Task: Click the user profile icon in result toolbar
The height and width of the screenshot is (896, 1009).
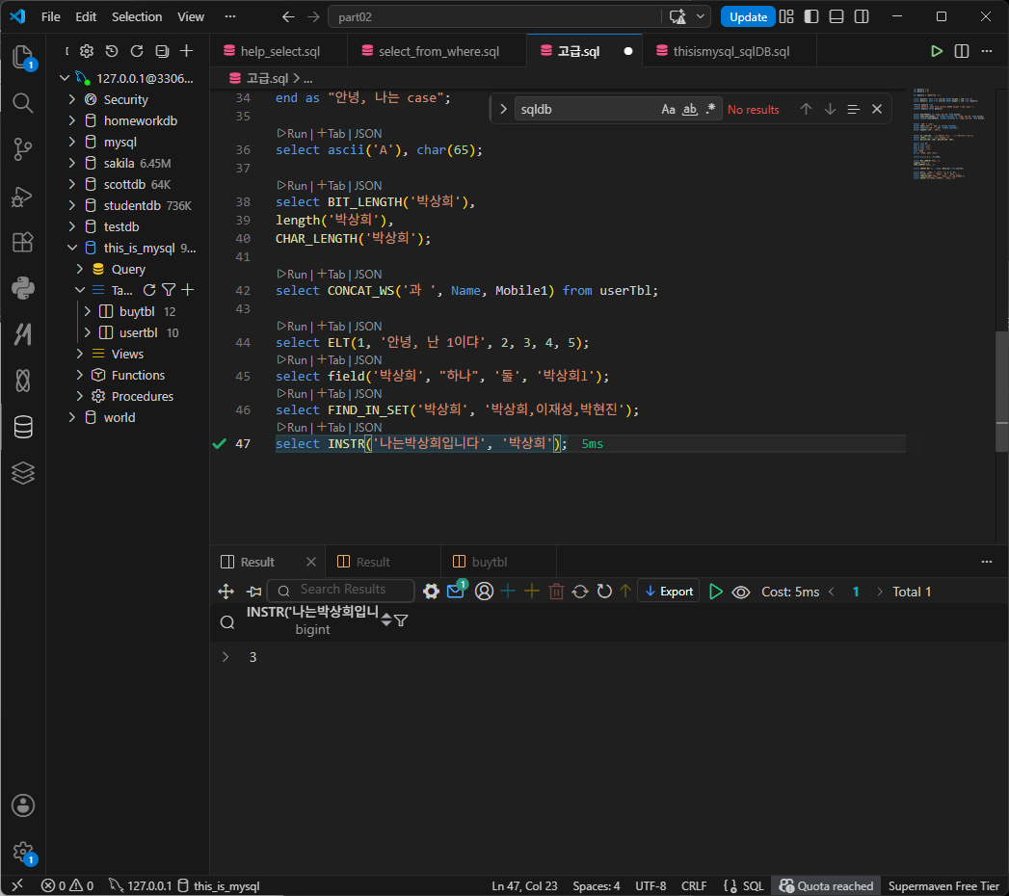Action: 484,592
